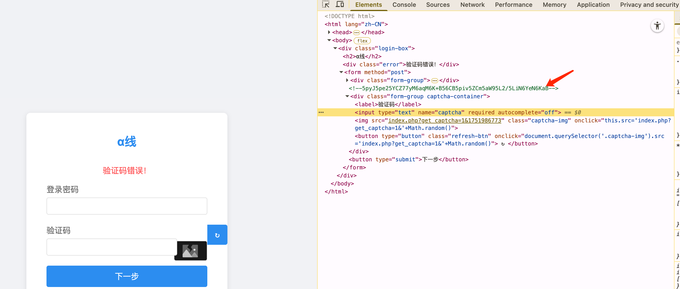The image size is (680, 289).
Task: Click the captcha refresh button
Action: pyautogui.click(x=217, y=235)
